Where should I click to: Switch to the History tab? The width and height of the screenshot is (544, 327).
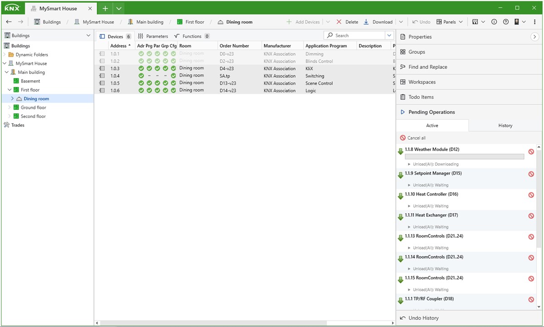[x=505, y=126]
